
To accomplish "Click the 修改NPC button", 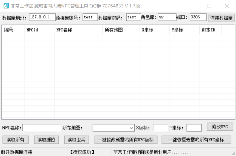I will point(220,127).
